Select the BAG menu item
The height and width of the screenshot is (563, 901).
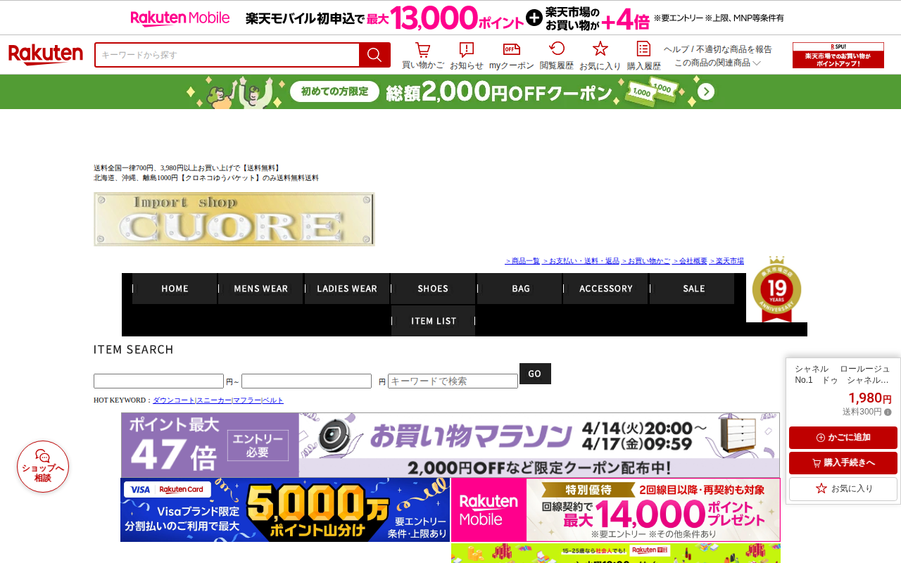tap(520, 289)
